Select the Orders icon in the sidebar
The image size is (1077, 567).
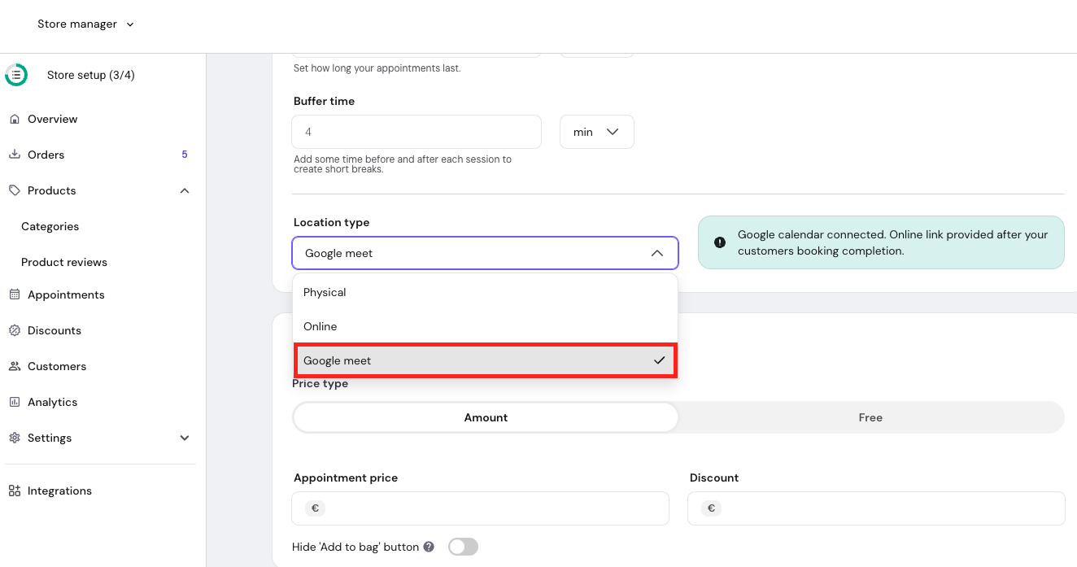15,155
